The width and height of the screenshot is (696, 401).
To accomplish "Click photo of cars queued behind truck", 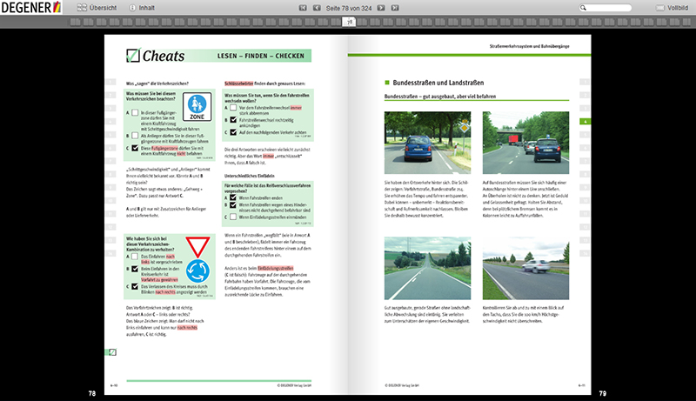I will pyautogui.click(x=525, y=143).
